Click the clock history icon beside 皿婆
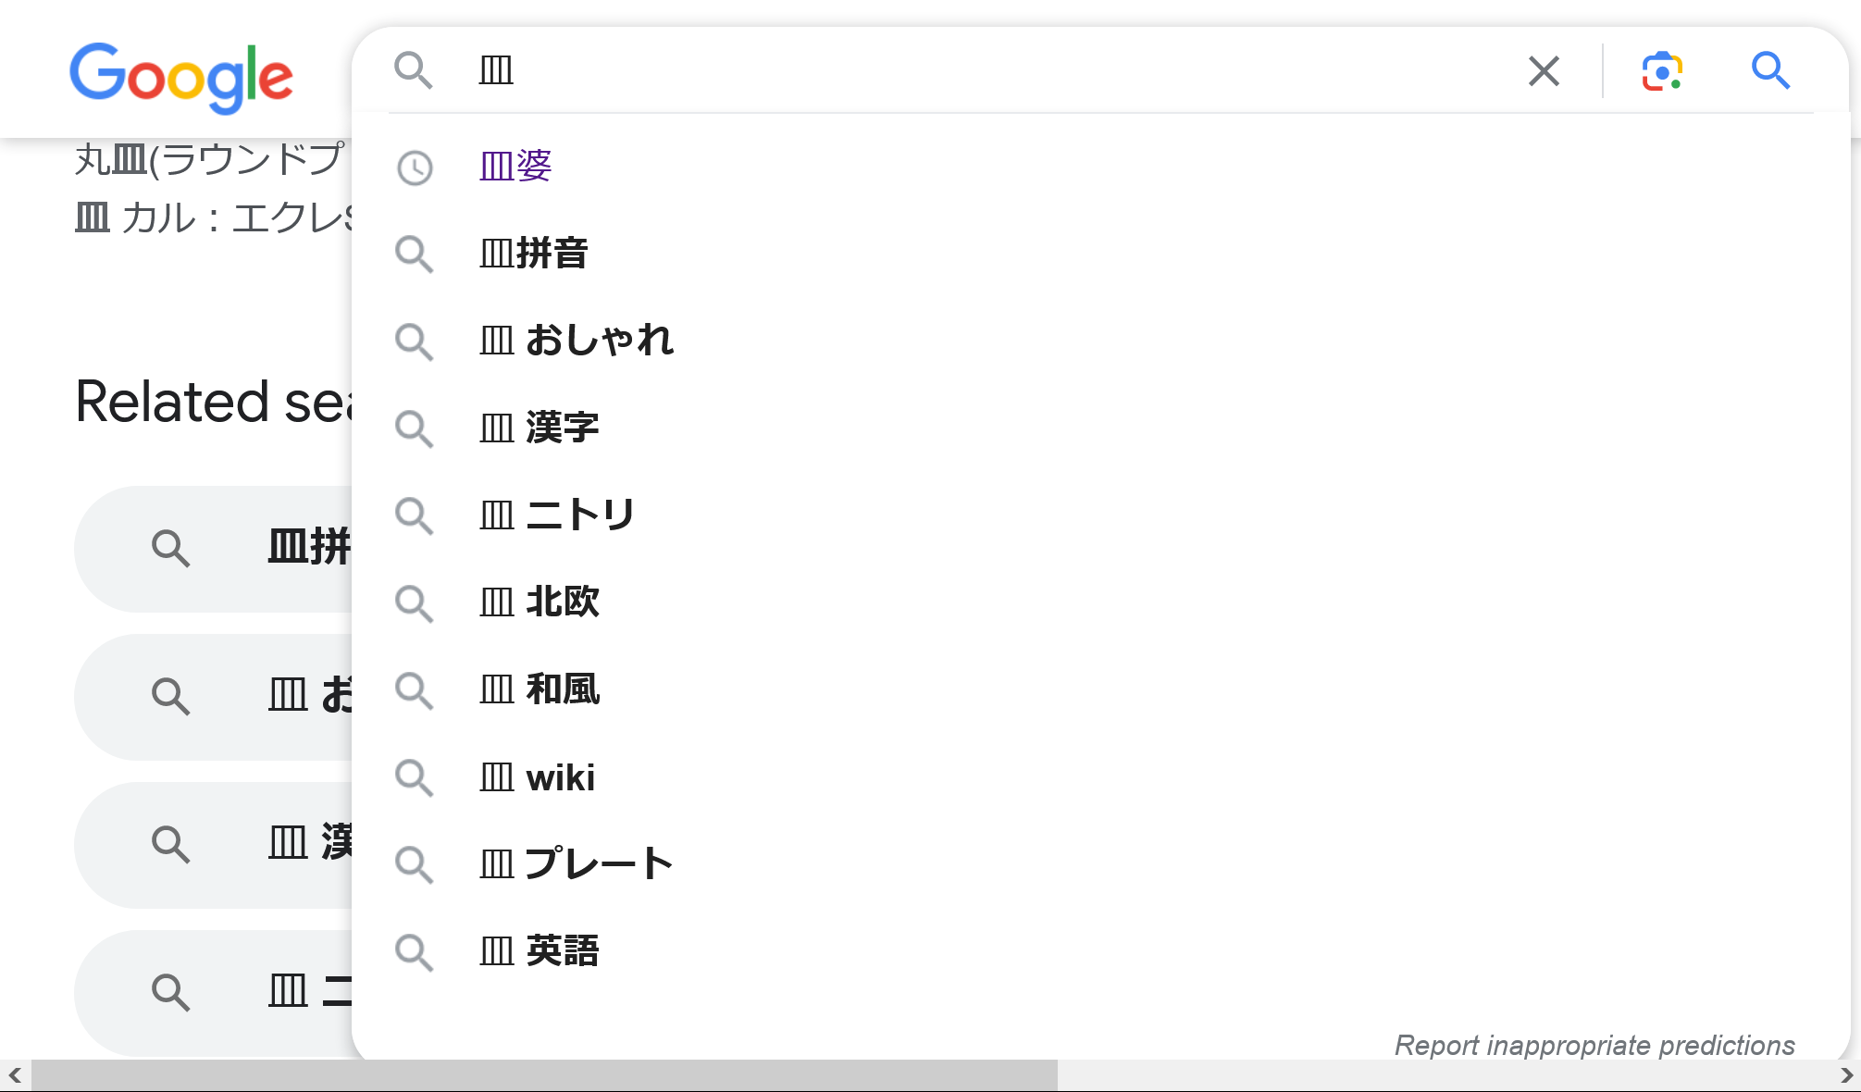Viewport: 1861px width, 1092px height. (415, 168)
